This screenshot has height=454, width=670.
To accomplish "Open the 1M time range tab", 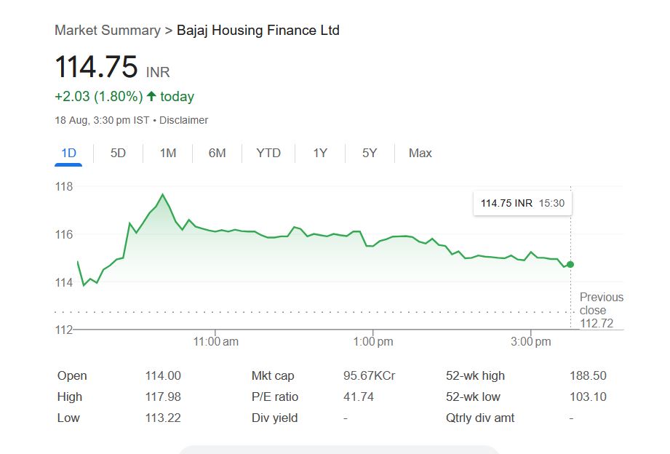I will [168, 153].
